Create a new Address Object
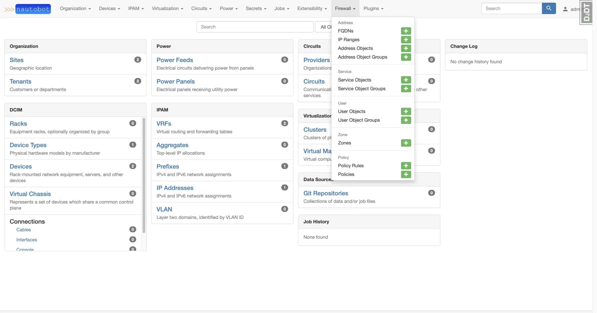 [406, 48]
